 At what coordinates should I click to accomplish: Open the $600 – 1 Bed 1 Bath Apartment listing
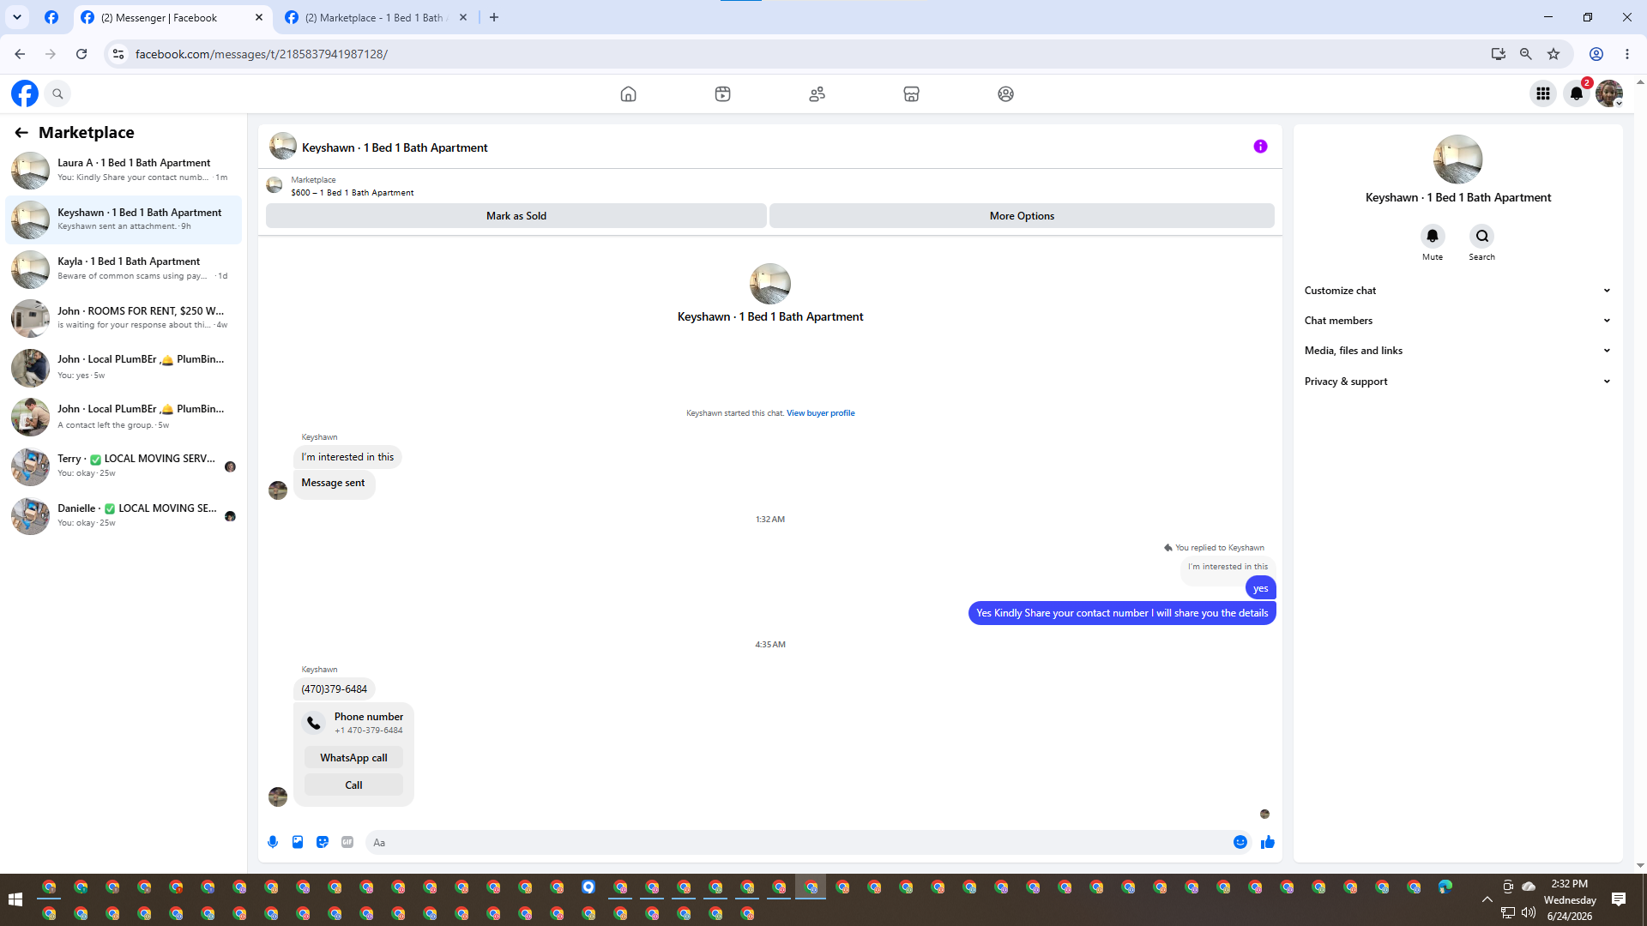coord(353,193)
